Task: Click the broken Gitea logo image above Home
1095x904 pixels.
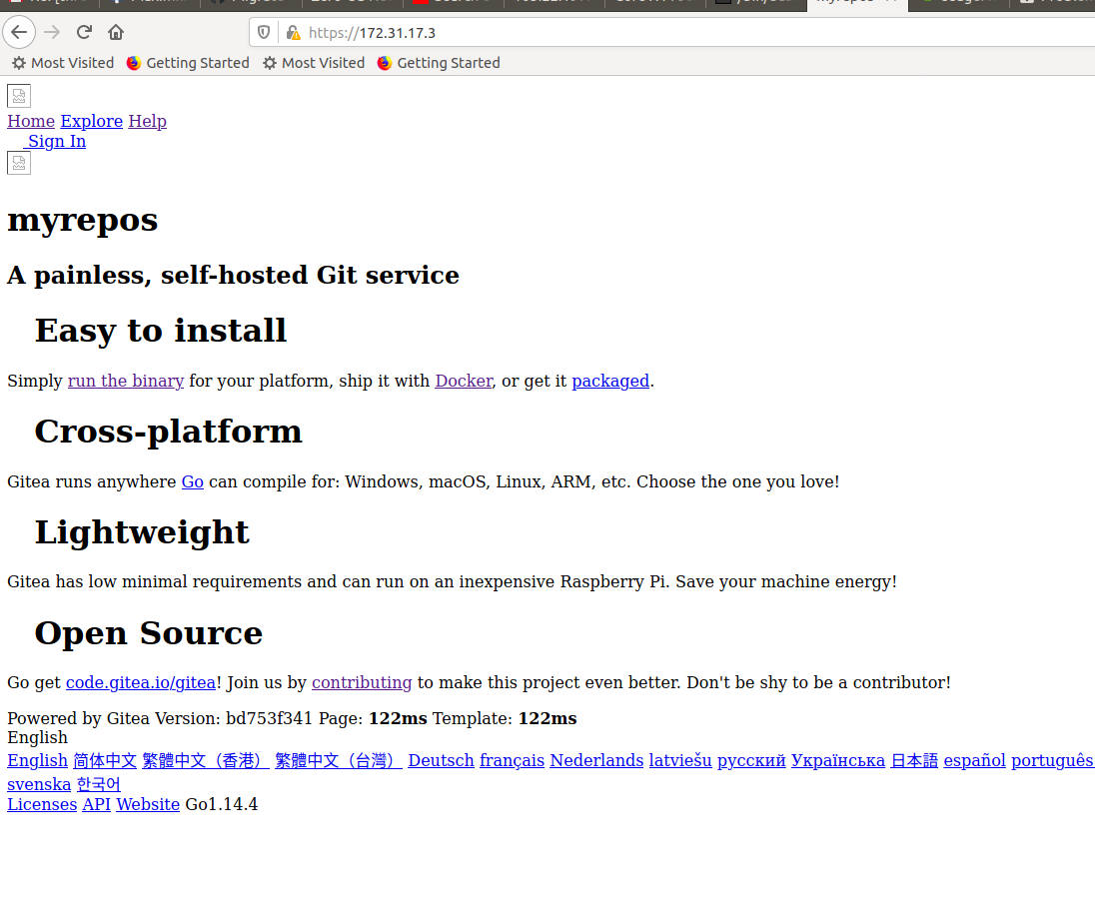Action: (18, 96)
